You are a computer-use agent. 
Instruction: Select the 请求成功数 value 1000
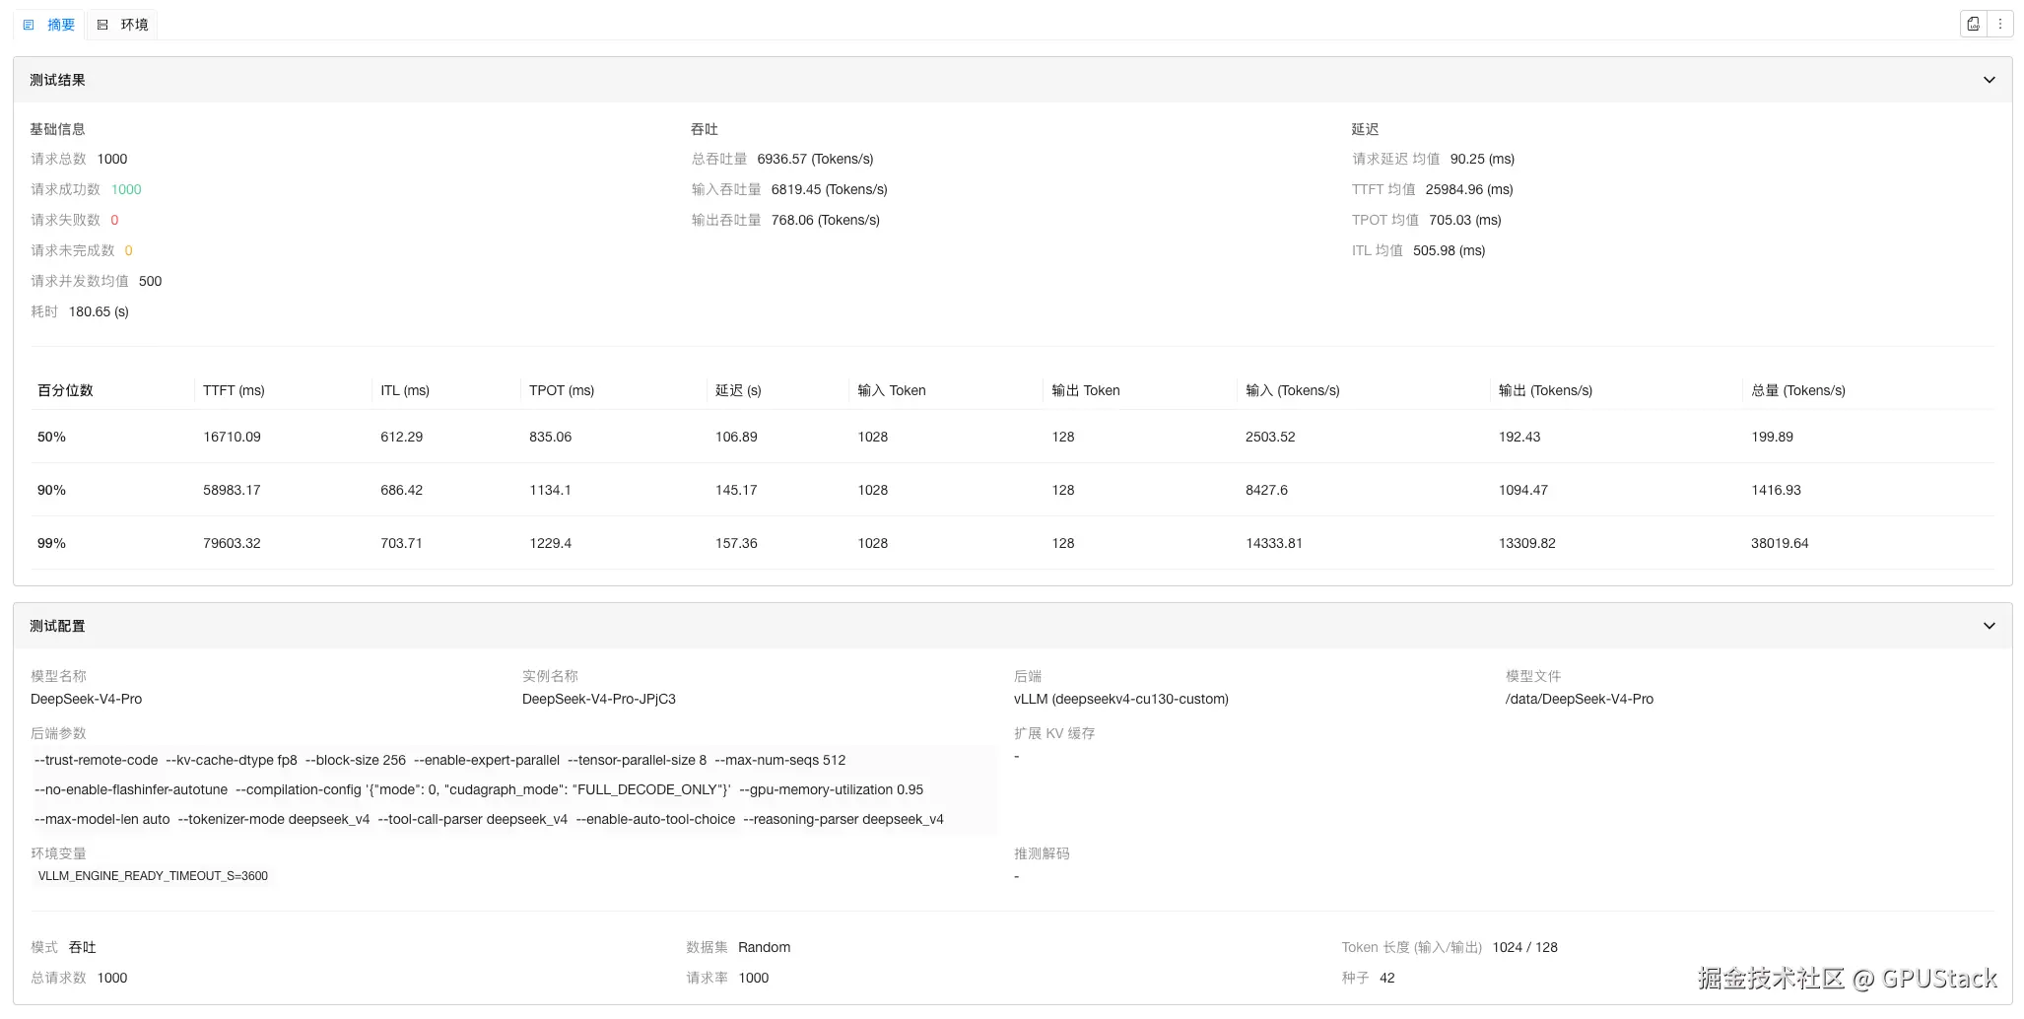[126, 189]
